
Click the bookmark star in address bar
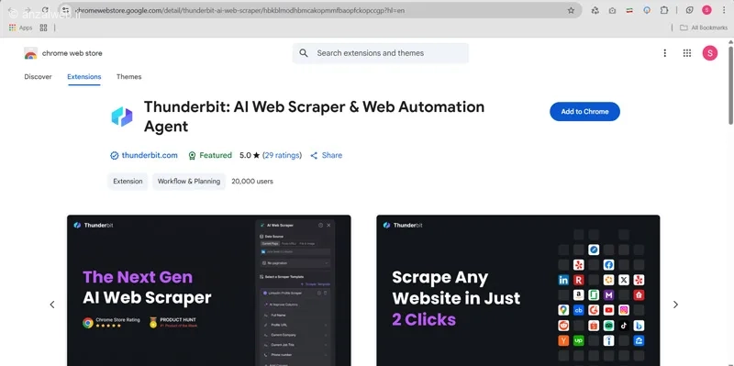pos(571,10)
